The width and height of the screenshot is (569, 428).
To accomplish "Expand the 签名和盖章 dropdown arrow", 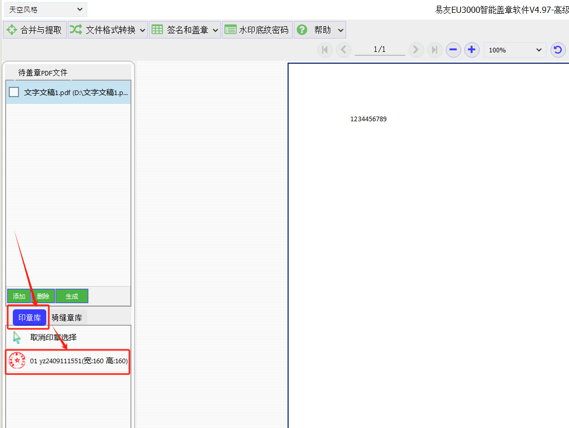I will click(216, 30).
